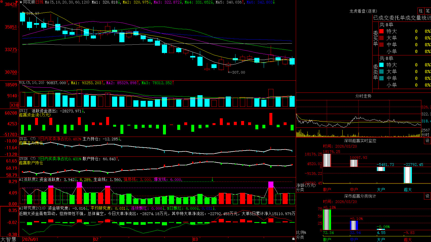431x242 pixels.
Task: Click the 深圳超赢实时监控 panel title
Action: (x=360, y=141)
